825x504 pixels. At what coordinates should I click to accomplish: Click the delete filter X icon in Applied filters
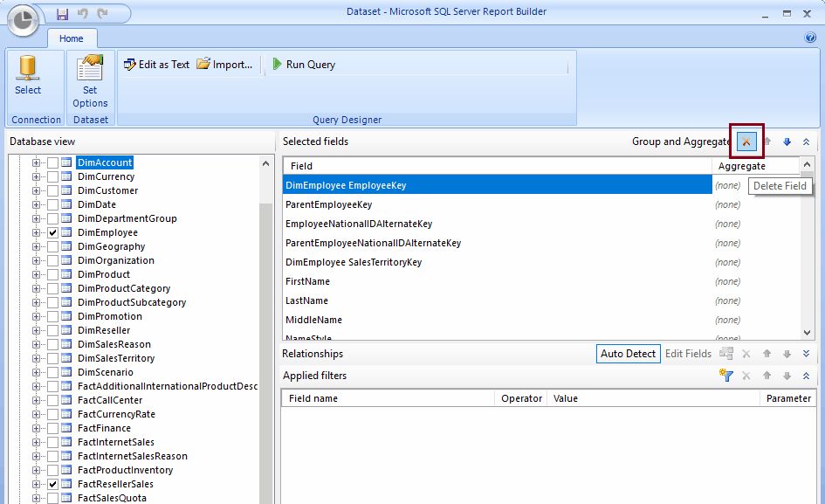[746, 376]
